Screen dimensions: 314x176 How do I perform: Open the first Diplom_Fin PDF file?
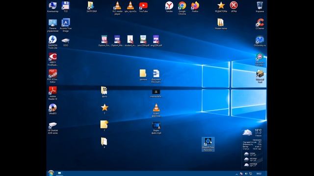tap(105, 41)
